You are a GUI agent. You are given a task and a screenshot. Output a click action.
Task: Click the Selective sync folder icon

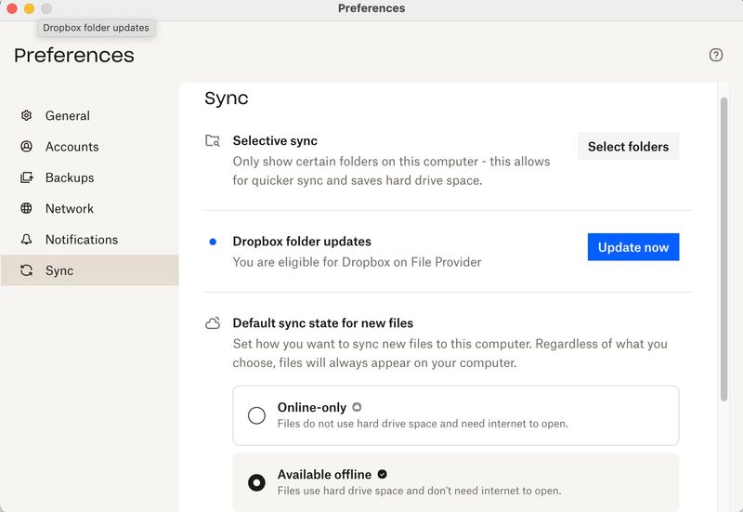pos(213,141)
